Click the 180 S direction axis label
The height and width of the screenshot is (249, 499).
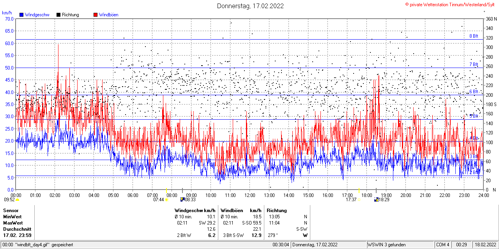point(491,104)
